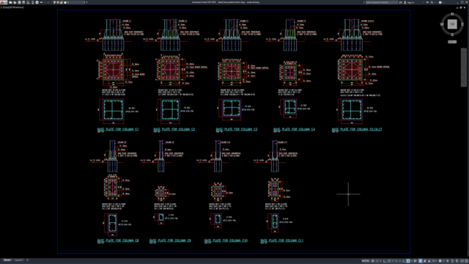469x264 pixels.
Task: Open the annotation scale 1:1 dropdown
Action: coord(435,261)
